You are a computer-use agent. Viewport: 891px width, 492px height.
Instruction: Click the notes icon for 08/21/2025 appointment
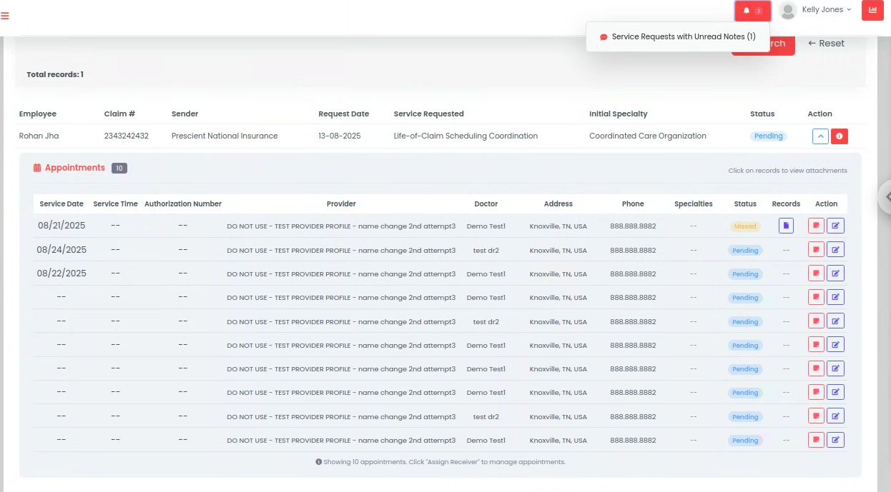(x=816, y=226)
